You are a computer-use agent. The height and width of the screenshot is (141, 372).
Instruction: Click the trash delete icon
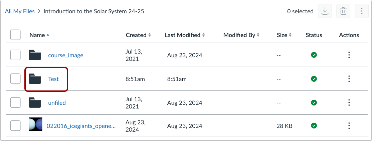[x=343, y=11]
